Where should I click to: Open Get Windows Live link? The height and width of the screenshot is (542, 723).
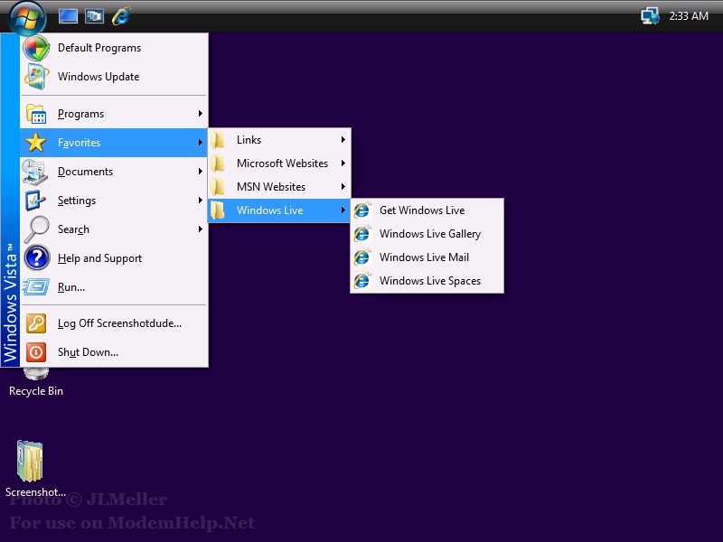point(422,210)
